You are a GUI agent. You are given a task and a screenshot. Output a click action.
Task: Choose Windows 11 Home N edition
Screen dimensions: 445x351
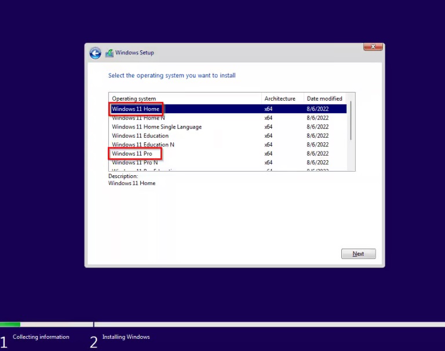(228, 118)
